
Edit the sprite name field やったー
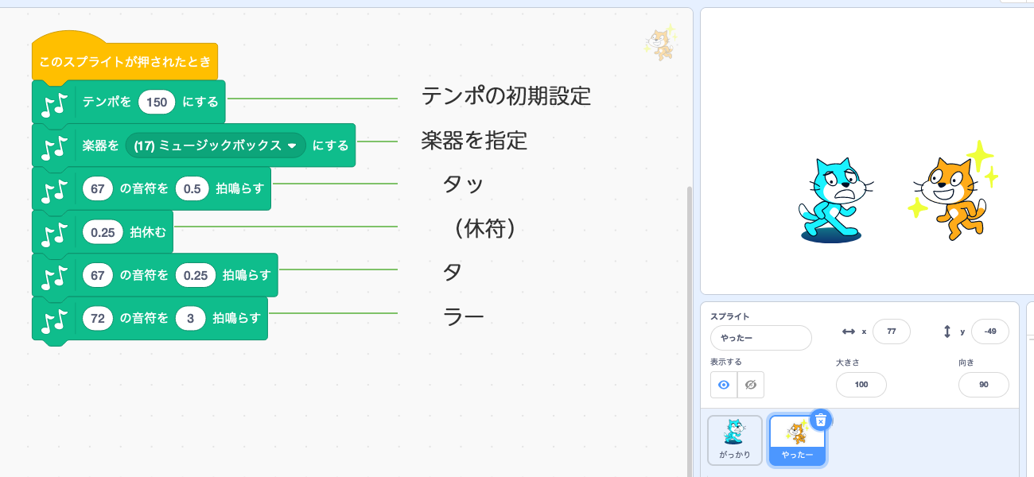[x=760, y=338]
